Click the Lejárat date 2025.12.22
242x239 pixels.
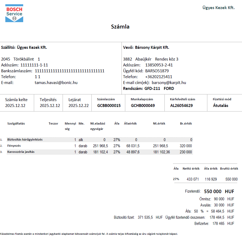tap(79, 106)
